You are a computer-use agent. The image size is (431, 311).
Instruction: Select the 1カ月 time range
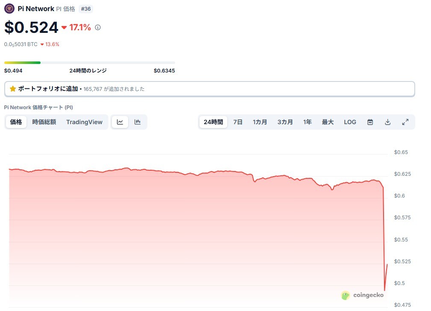pos(260,122)
